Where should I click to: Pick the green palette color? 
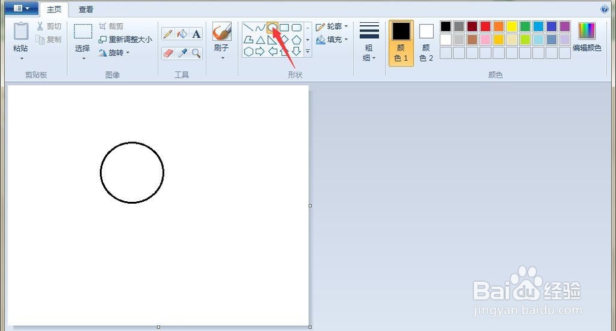[x=525, y=26]
